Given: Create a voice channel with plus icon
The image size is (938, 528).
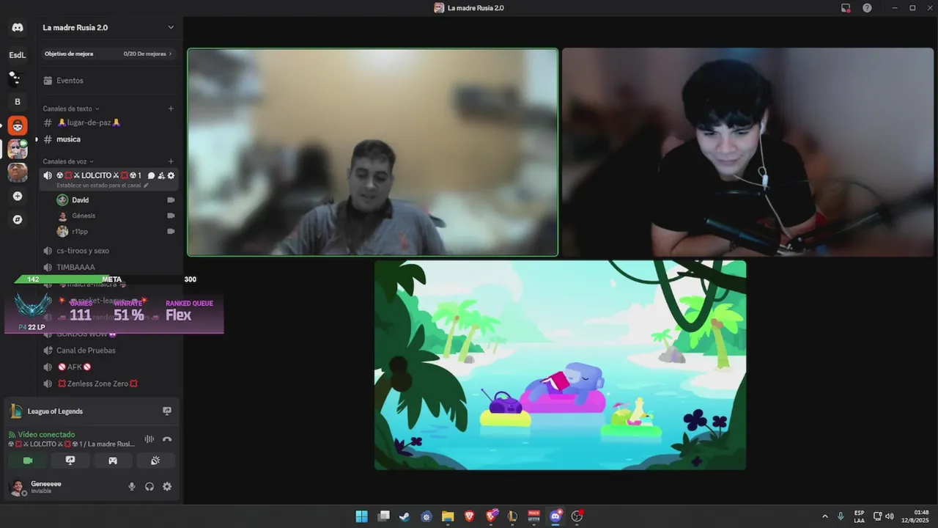Looking at the screenshot, I should [x=171, y=161].
